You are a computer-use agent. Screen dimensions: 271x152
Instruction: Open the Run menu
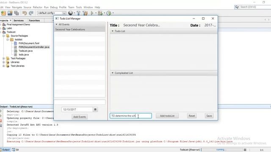[x=46, y=7]
